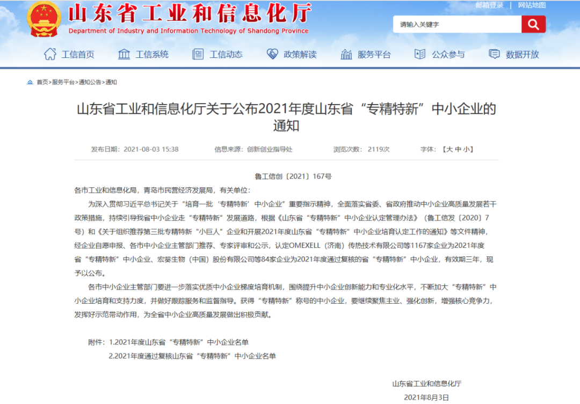Click the national emblem logo
The image size is (580, 404).
pyautogui.click(x=44, y=19)
